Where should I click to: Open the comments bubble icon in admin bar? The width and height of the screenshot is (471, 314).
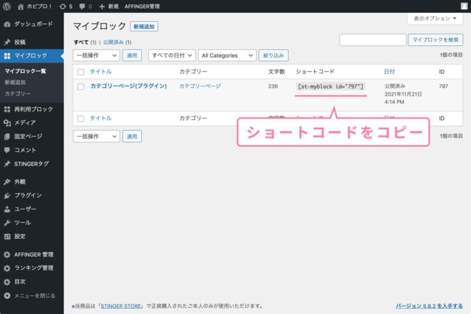pyautogui.click(x=82, y=6)
